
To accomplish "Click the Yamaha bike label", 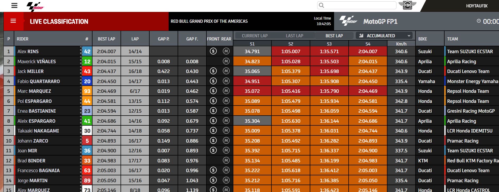I will (x=427, y=81).
